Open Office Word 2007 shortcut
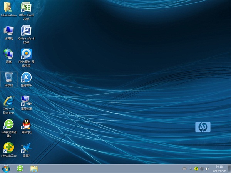 [26, 31]
